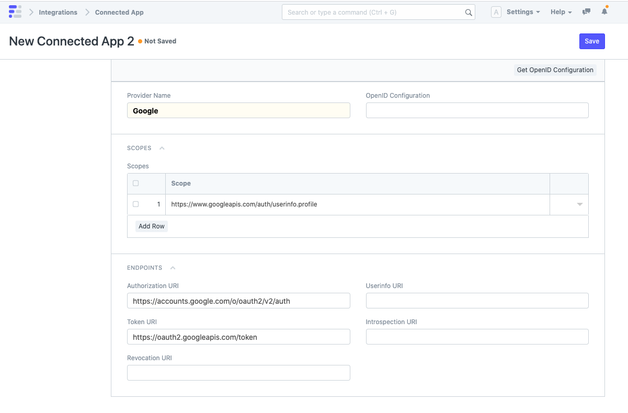628x413 pixels.
Task: Select the checkbox for scope row 1
Action: pyautogui.click(x=135, y=204)
